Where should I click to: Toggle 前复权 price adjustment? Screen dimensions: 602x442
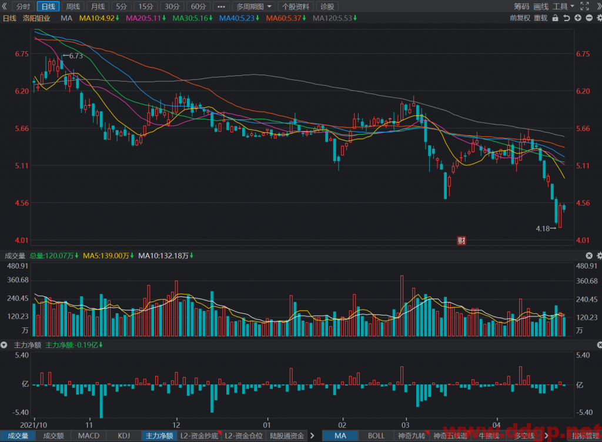pyautogui.click(x=520, y=18)
